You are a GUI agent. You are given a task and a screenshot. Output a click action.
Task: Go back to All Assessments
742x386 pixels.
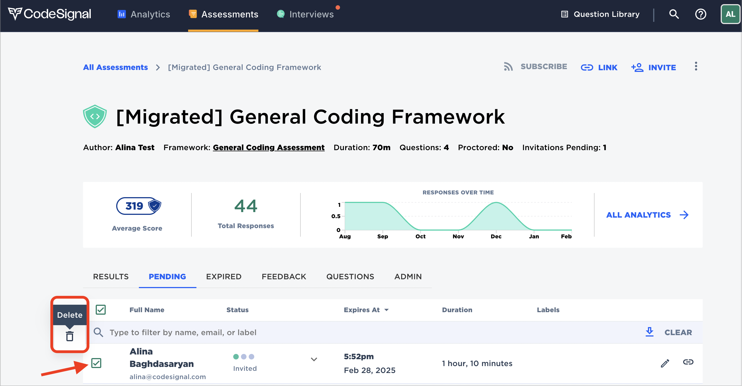pyautogui.click(x=116, y=67)
